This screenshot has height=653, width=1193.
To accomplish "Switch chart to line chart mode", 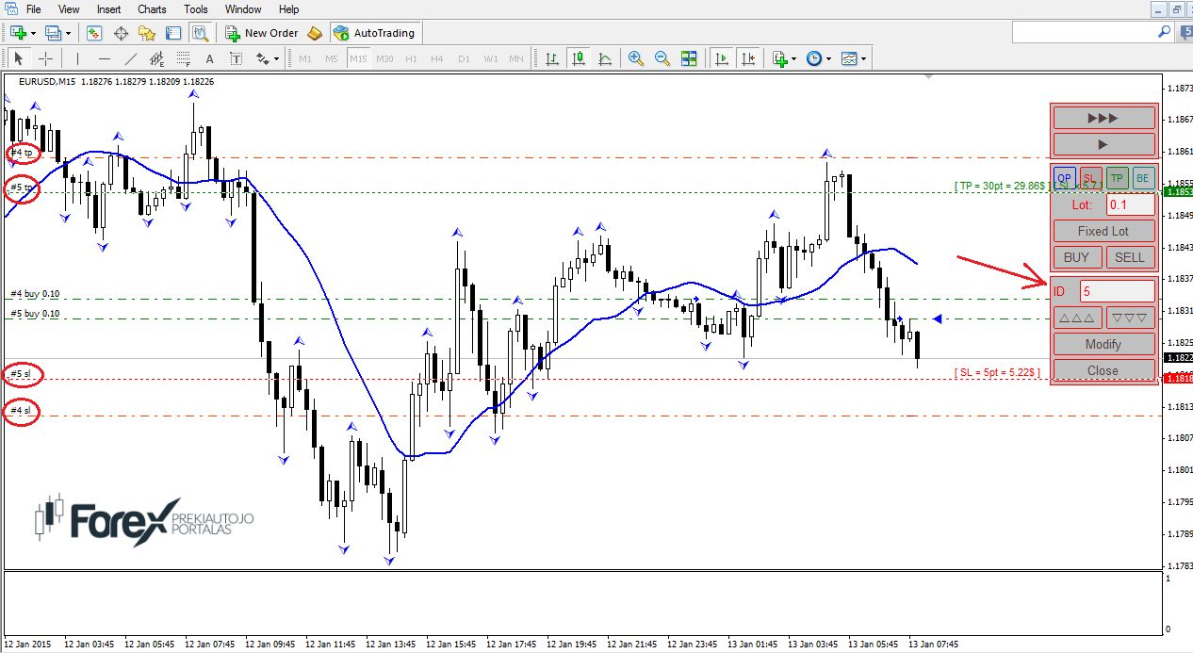I will [x=605, y=58].
